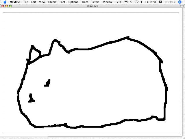Open the View menu
This screenshot has width=185, height=139.
coord(42,2)
